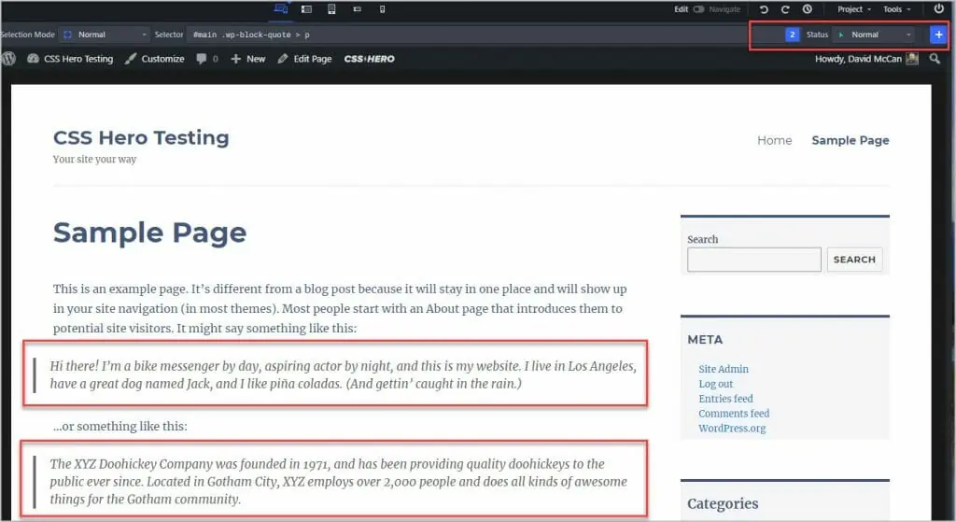Click the blue plus add button
The image size is (956, 522).
(938, 35)
